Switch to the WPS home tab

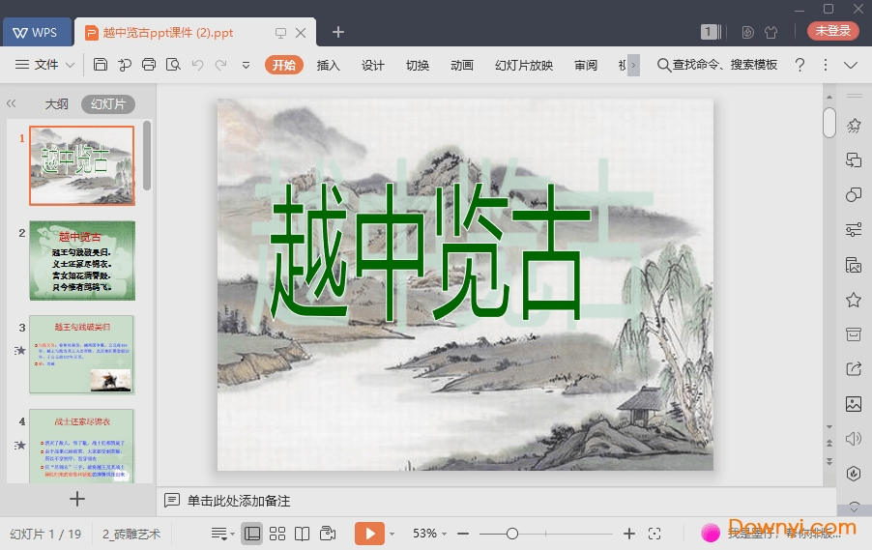(37, 32)
